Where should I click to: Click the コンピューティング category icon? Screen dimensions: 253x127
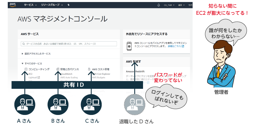pos(26,69)
